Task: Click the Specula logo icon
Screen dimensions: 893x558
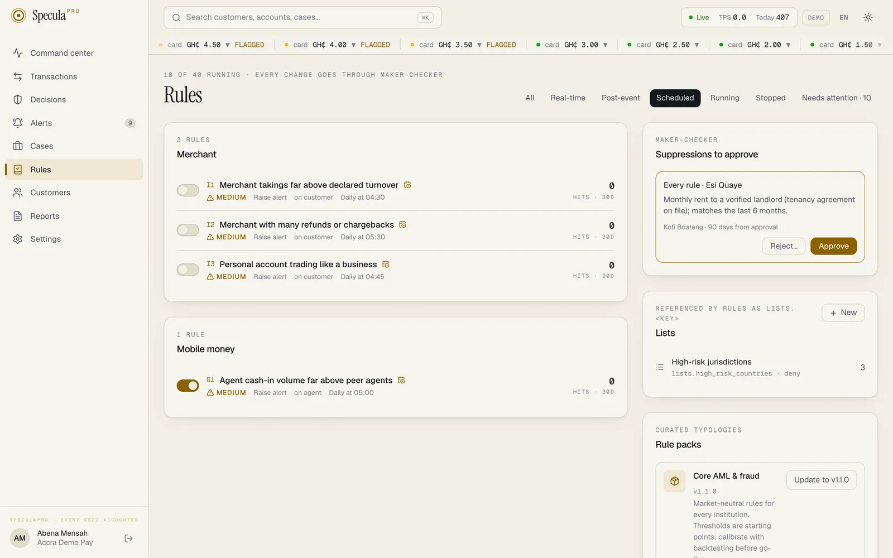Action: pyautogui.click(x=18, y=16)
